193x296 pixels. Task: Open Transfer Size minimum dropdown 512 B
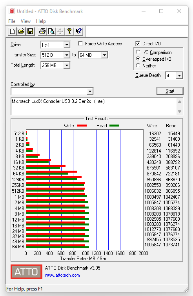(x=67, y=55)
